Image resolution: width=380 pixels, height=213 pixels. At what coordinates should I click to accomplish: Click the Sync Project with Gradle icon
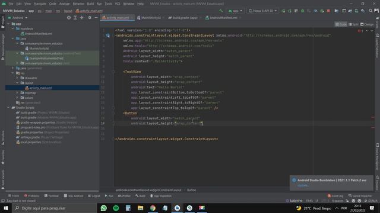point(350,11)
